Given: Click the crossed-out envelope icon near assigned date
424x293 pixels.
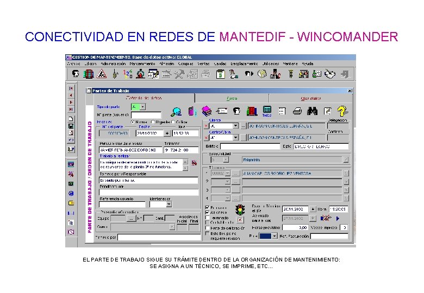Looking at the screenshot, I should (326, 218).
